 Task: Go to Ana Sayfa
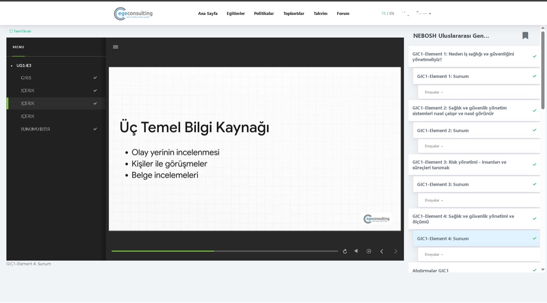[208, 14]
